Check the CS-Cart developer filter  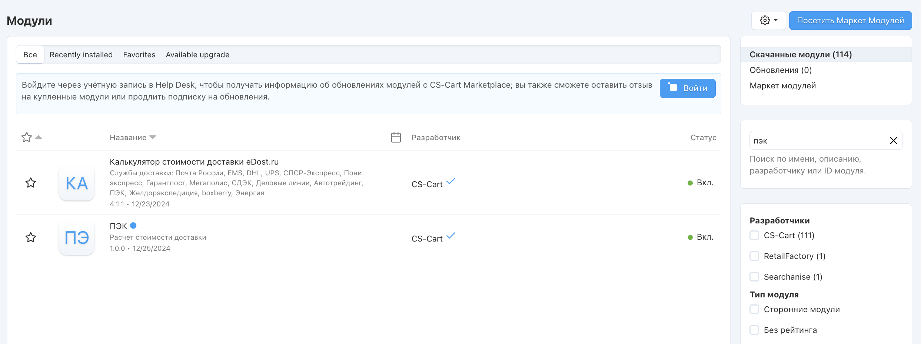pos(754,236)
